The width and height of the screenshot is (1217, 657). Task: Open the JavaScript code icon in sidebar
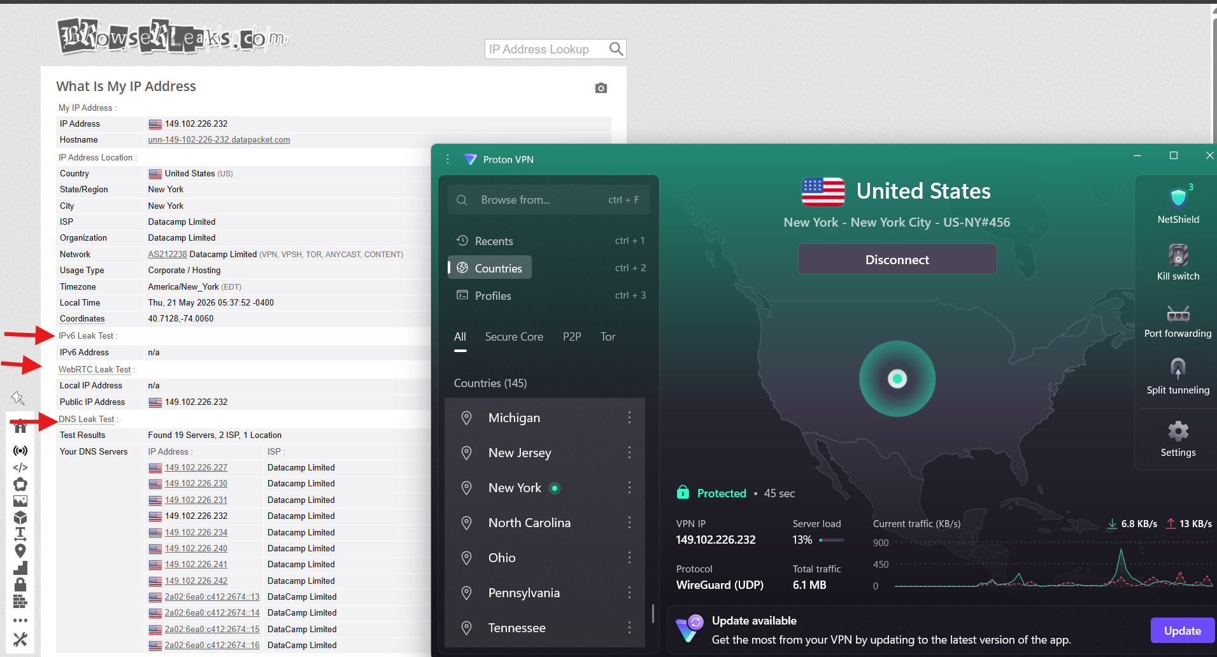[x=20, y=467]
